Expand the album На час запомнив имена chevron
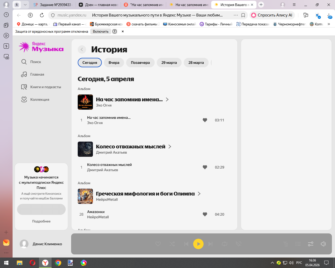The height and width of the screenshot is (268, 335). click(167, 99)
